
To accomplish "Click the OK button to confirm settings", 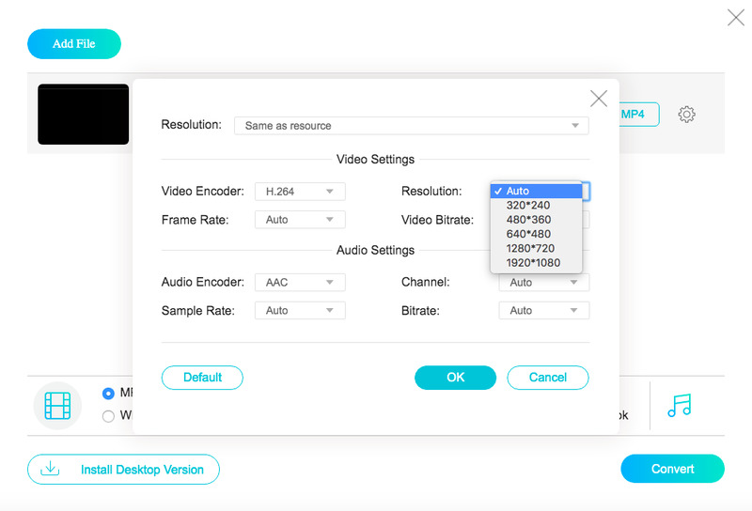I will click(x=455, y=378).
